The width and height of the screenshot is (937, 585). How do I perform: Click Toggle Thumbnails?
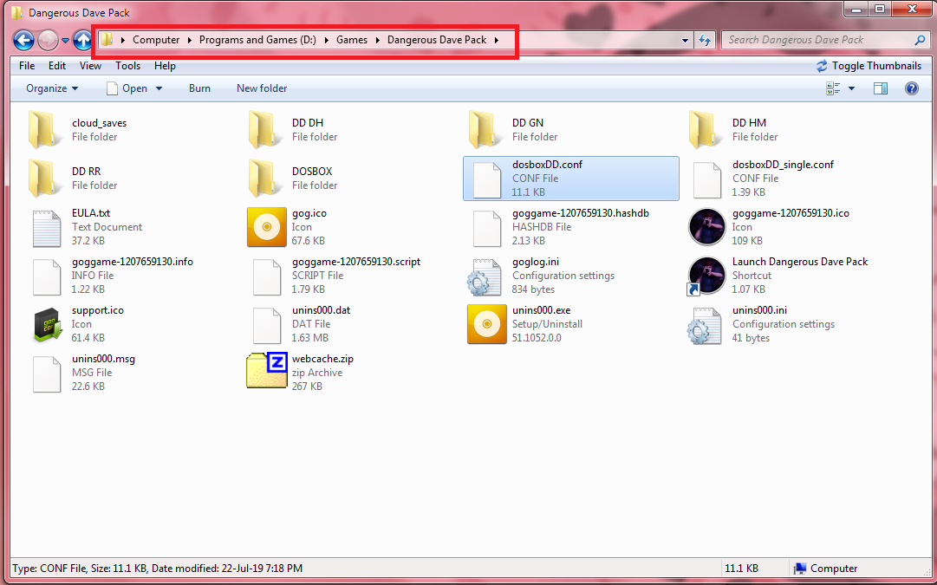[x=869, y=66]
